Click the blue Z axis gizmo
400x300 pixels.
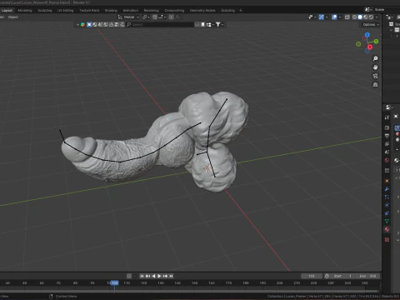tap(367, 35)
